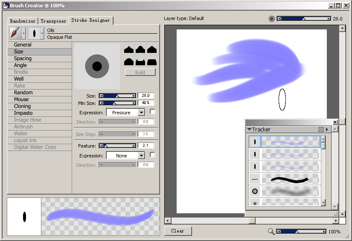The width and height of the screenshot is (352, 241).
Task: Adjust the top brush size slider
Action: point(304,19)
